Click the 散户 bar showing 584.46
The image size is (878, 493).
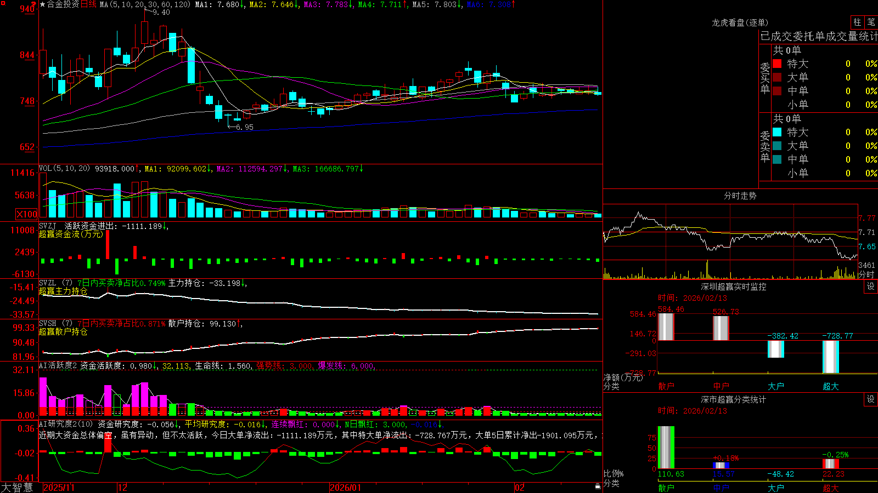tap(666, 326)
